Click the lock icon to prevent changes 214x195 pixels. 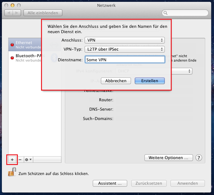[x=12, y=172]
